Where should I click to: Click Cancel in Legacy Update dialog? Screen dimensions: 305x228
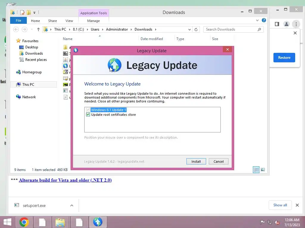point(218,161)
